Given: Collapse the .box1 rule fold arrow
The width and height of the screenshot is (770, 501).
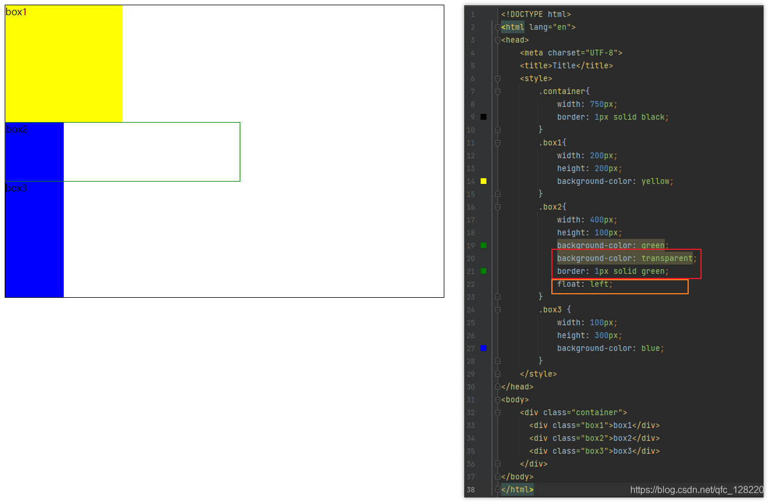Looking at the screenshot, I should pyautogui.click(x=497, y=142).
